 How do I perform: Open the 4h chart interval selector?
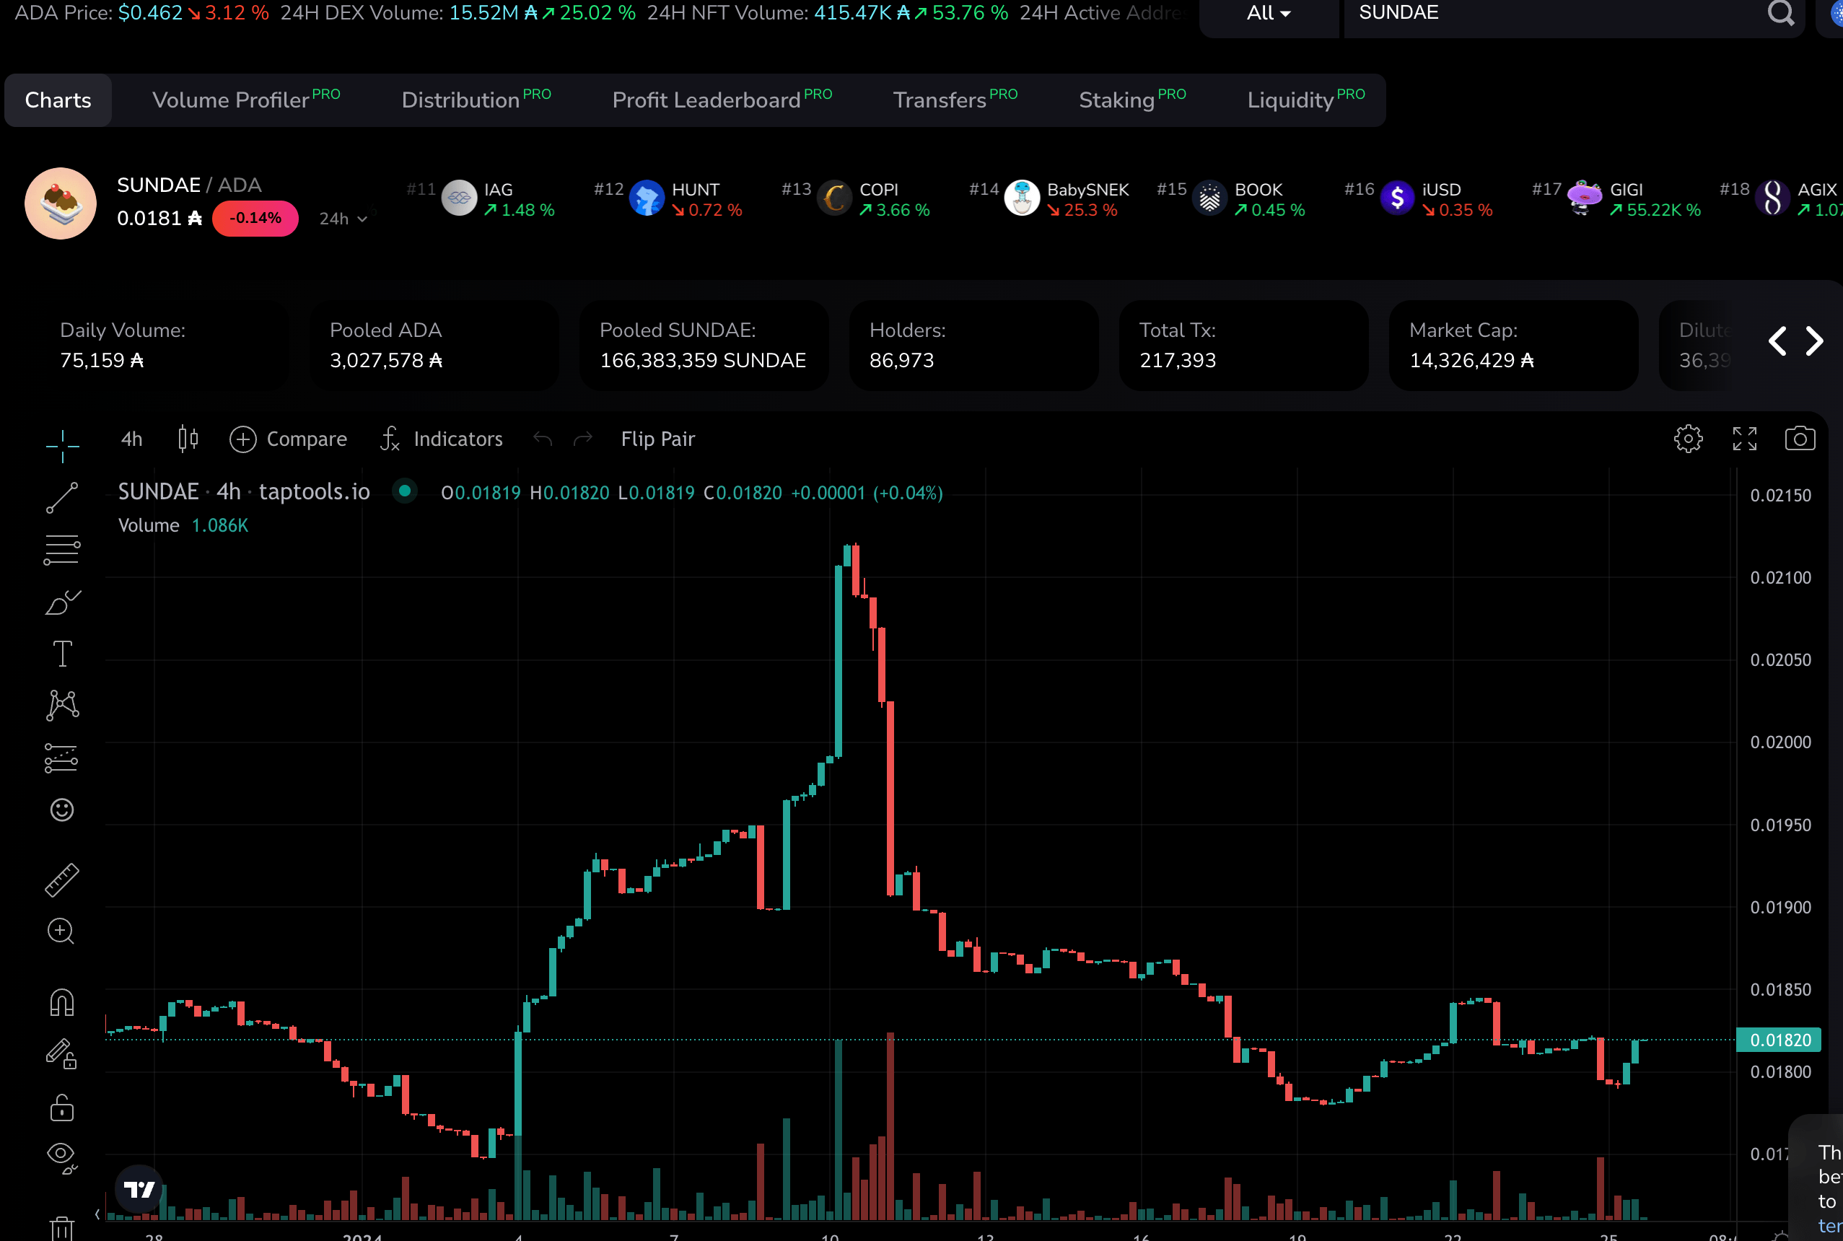[132, 439]
